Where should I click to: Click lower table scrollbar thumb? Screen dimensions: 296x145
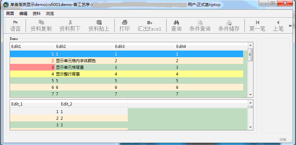pos(250,107)
